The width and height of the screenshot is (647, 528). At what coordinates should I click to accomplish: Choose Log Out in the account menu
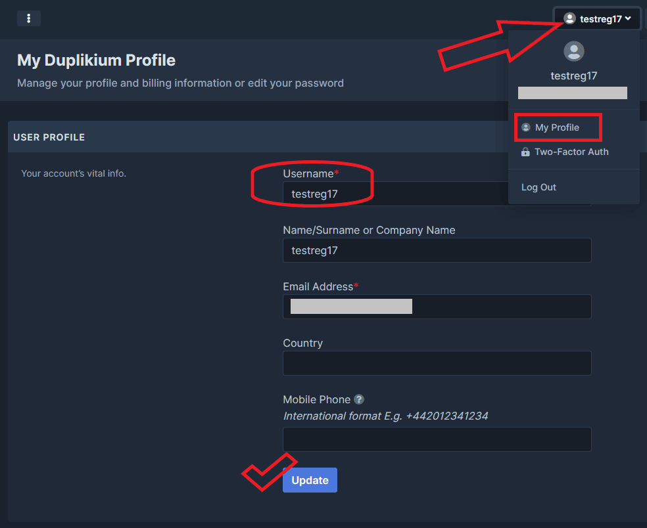pyautogui.click(x=539, y=188)
